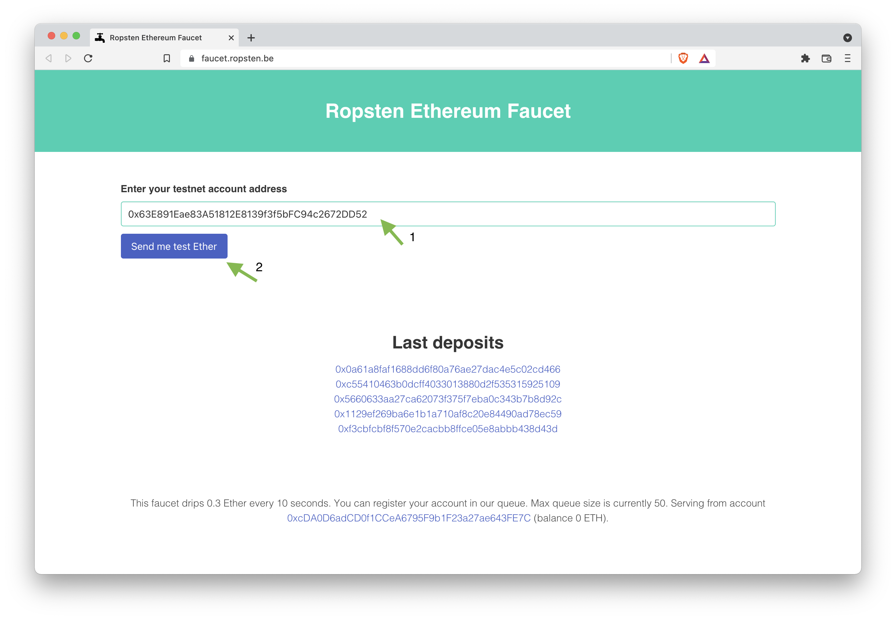Open the deposit link starting with 0x0a61a8faf1688
The height and width of the screenshot is (620, 896).
[448, 369]
